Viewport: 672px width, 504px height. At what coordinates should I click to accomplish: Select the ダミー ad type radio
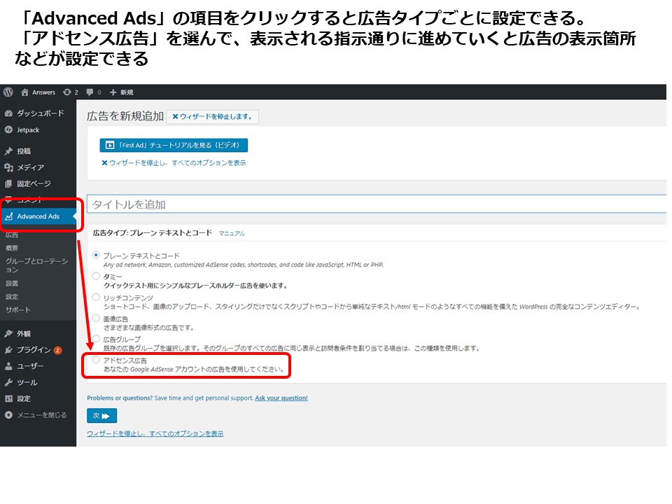tap(96, 276)
